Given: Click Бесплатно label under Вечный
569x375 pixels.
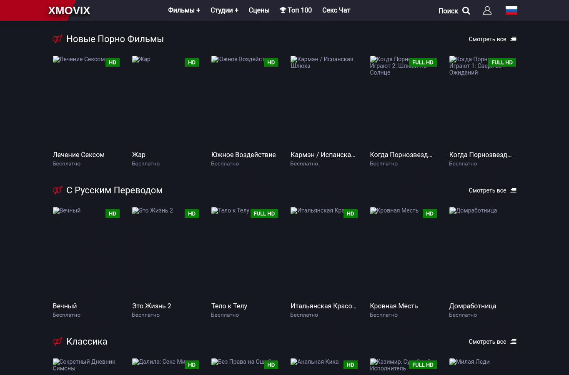Looking at the screenshot, I should click(67, 315).
